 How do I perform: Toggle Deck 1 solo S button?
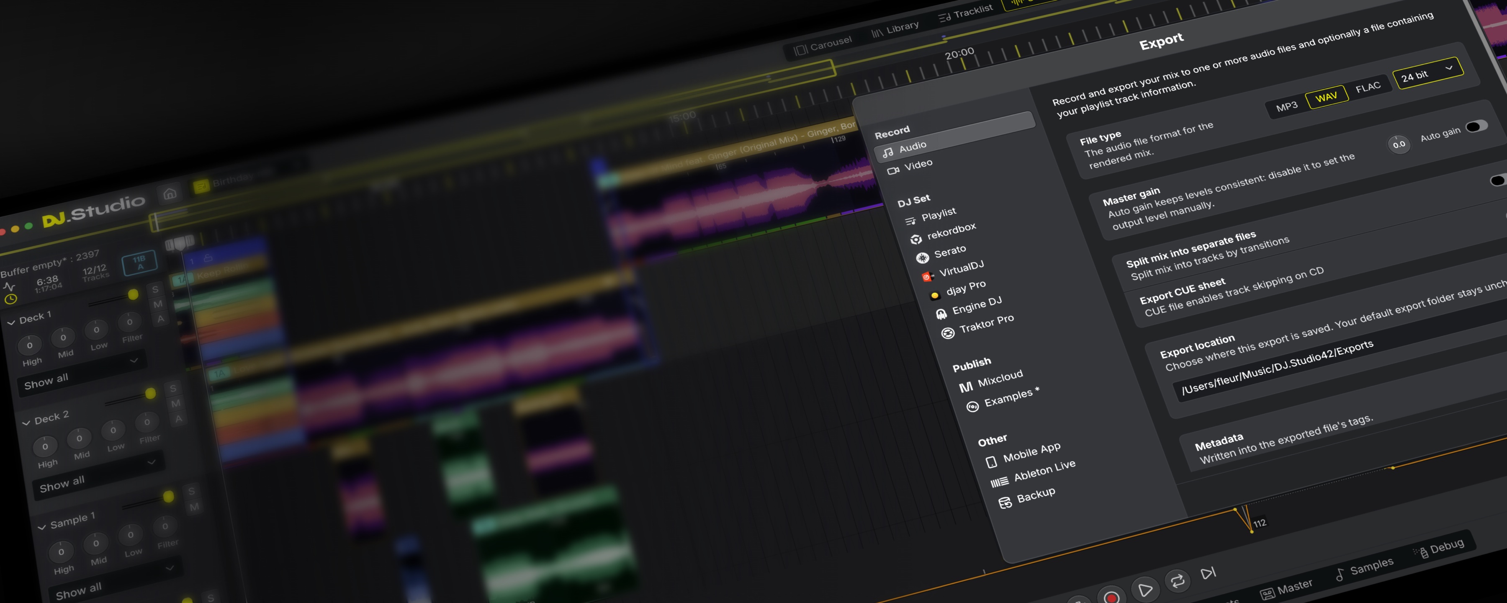coord(155,289)
